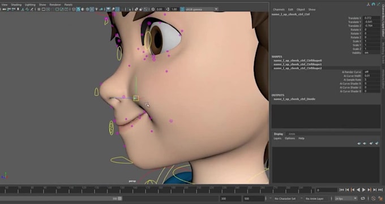Step forward to next keyframe
Screen dimensions: 385x204
[369, 190]
